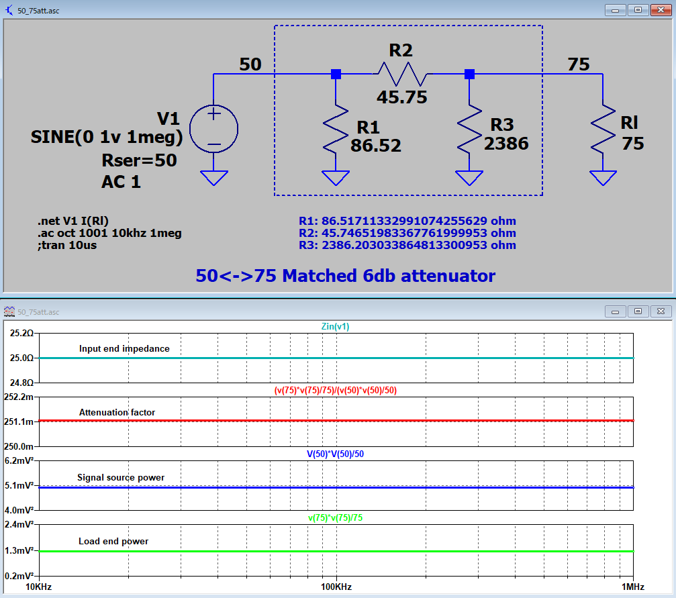The height and width of the screenshot is (598, 676).
Task: Click the .net V1 I(Rl) directive text
Action: [73, 221]
